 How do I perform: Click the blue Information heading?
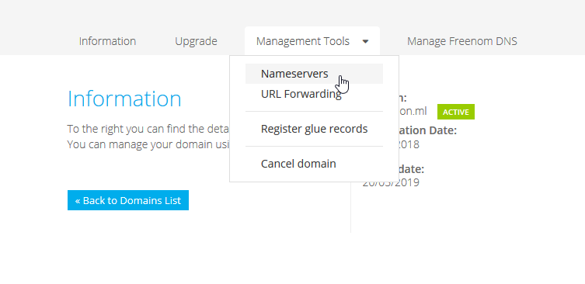(x=124, y=99)
